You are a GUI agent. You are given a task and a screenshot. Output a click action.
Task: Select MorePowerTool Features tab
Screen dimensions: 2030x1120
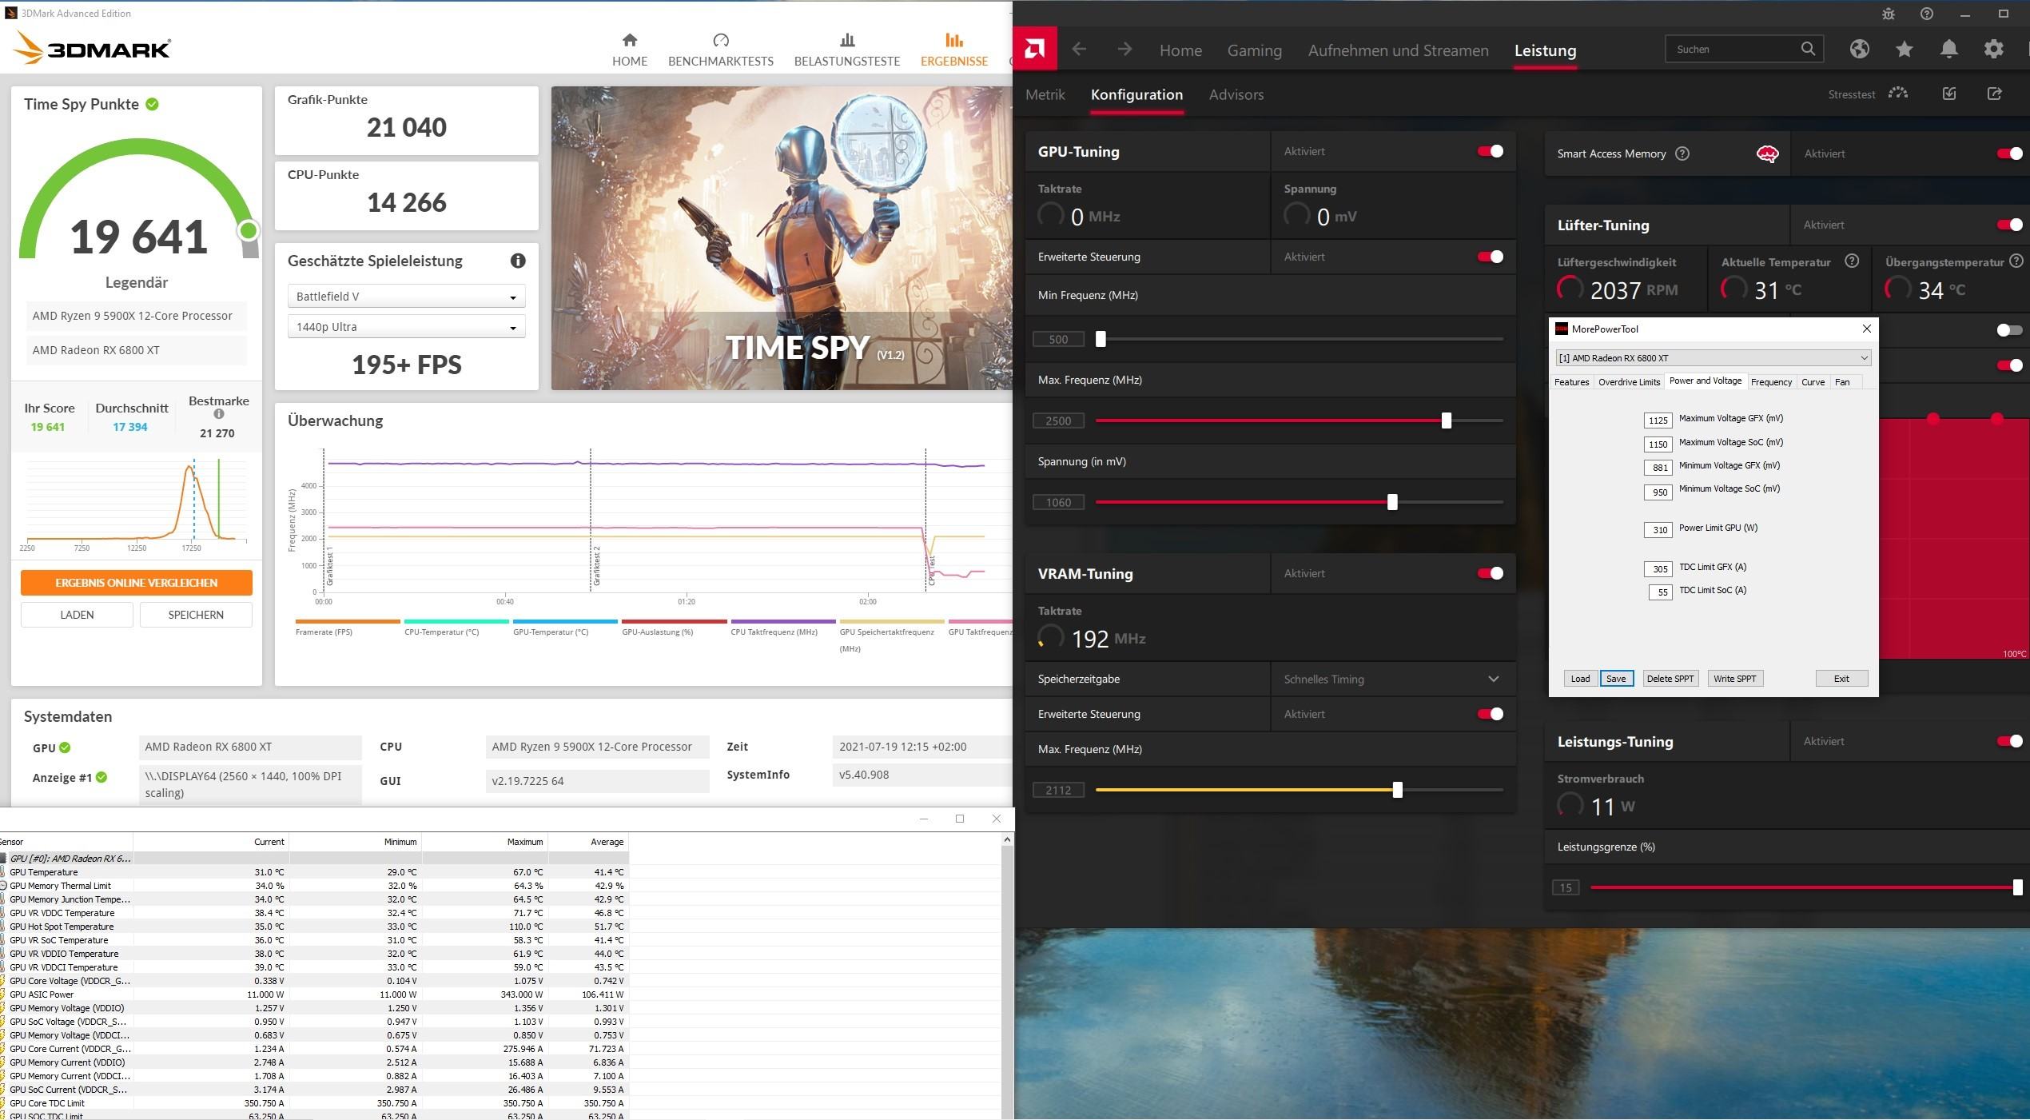tap(1571, 382)
